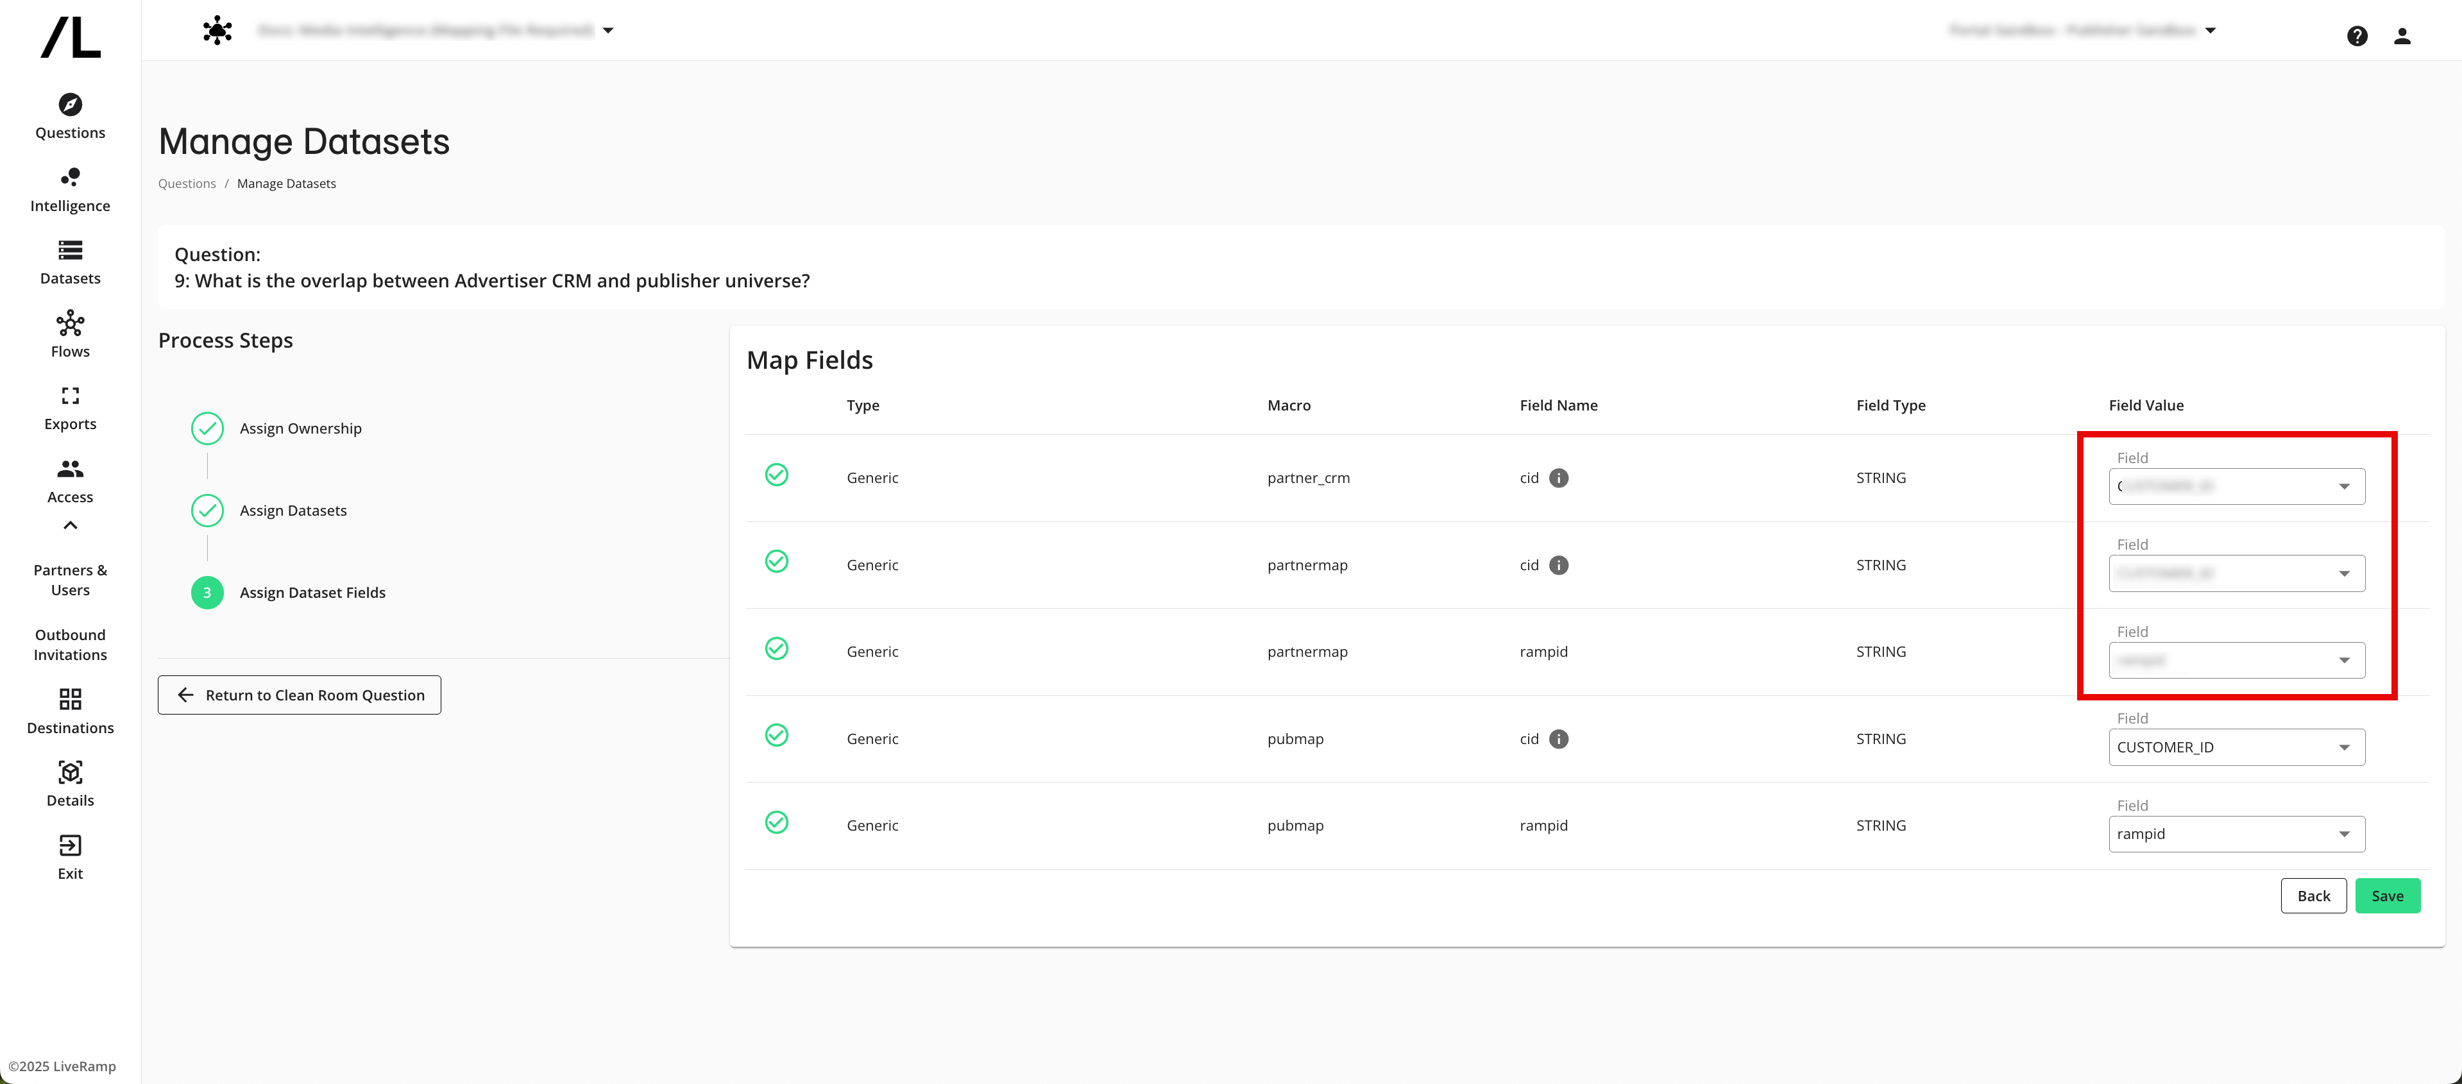The width and height of the screenshot is (2462, 1084).
Task: Open the Flows icon in the sidebar
Action: (x=70, y=334)
